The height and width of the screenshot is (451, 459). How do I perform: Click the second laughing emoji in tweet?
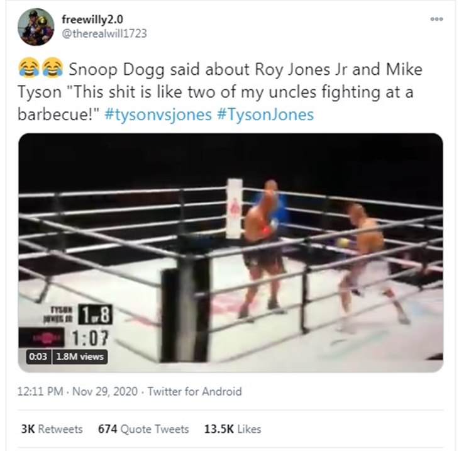tap(53, 68)
